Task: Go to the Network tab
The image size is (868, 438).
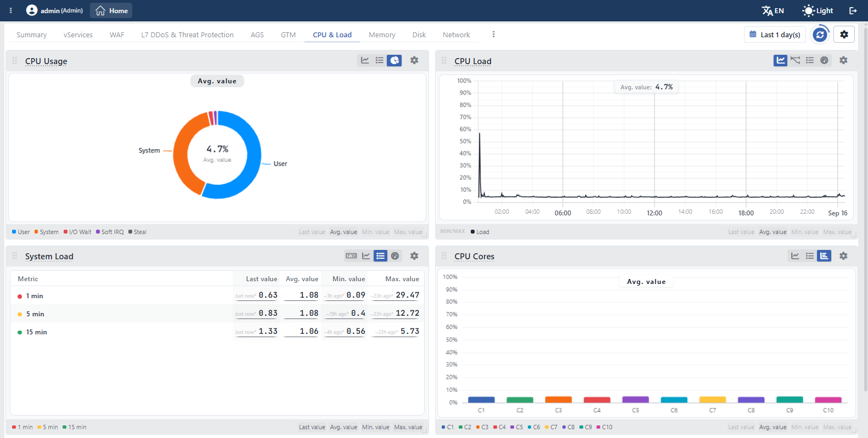Action: [456, 35]
